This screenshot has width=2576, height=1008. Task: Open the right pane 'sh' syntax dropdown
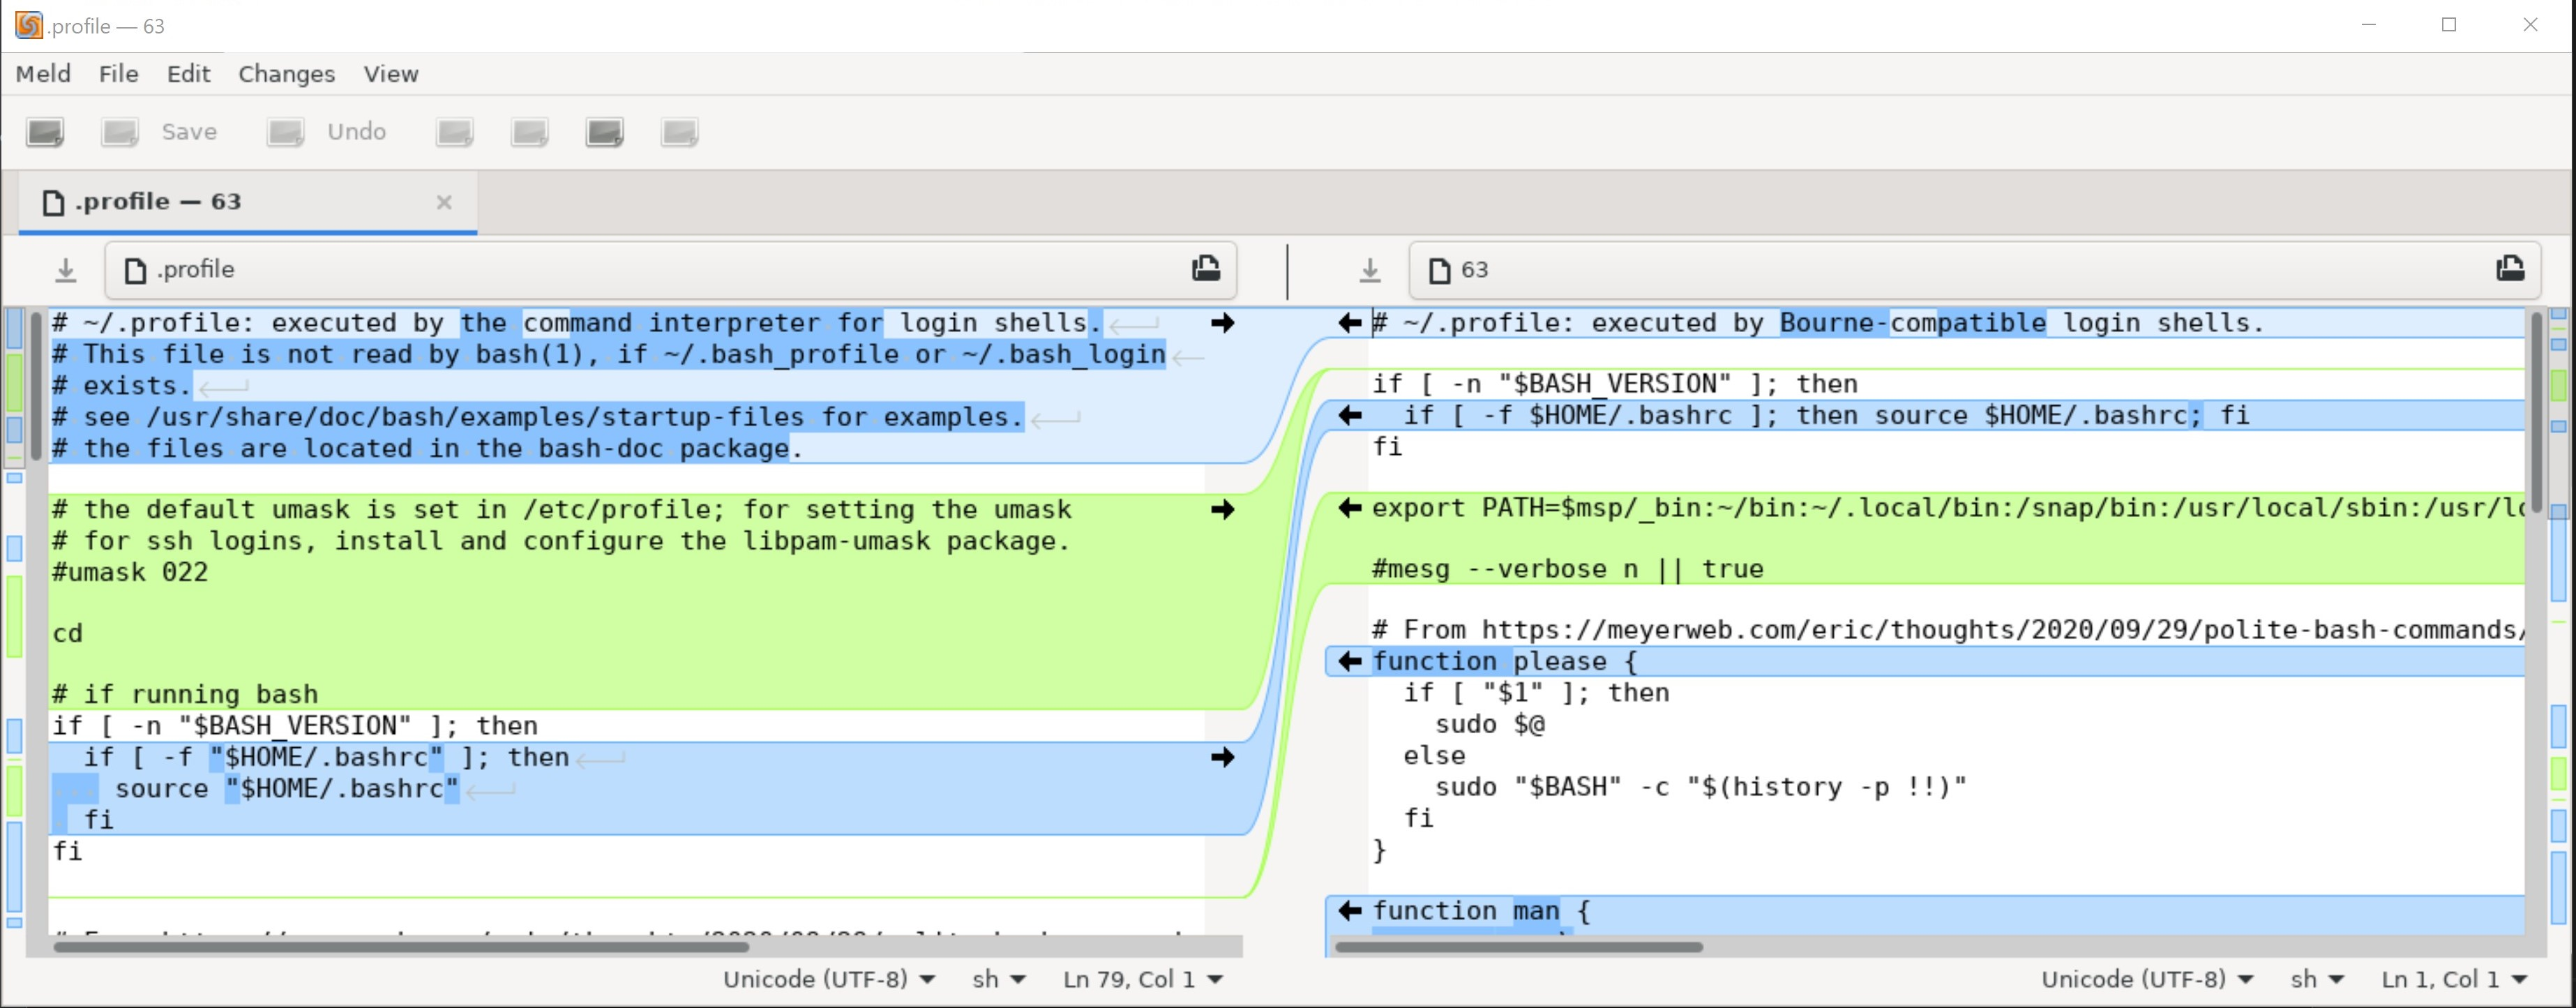(2316, 980)
